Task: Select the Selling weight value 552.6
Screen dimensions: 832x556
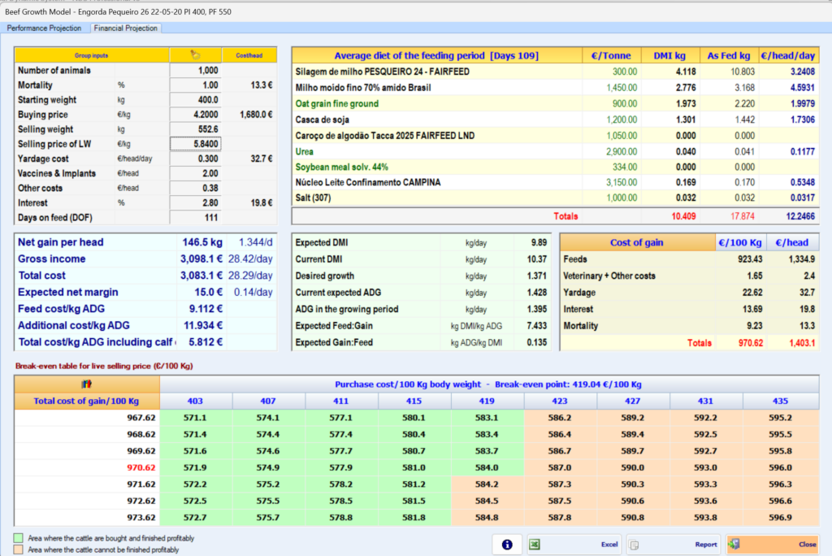Action: (195, 129)
